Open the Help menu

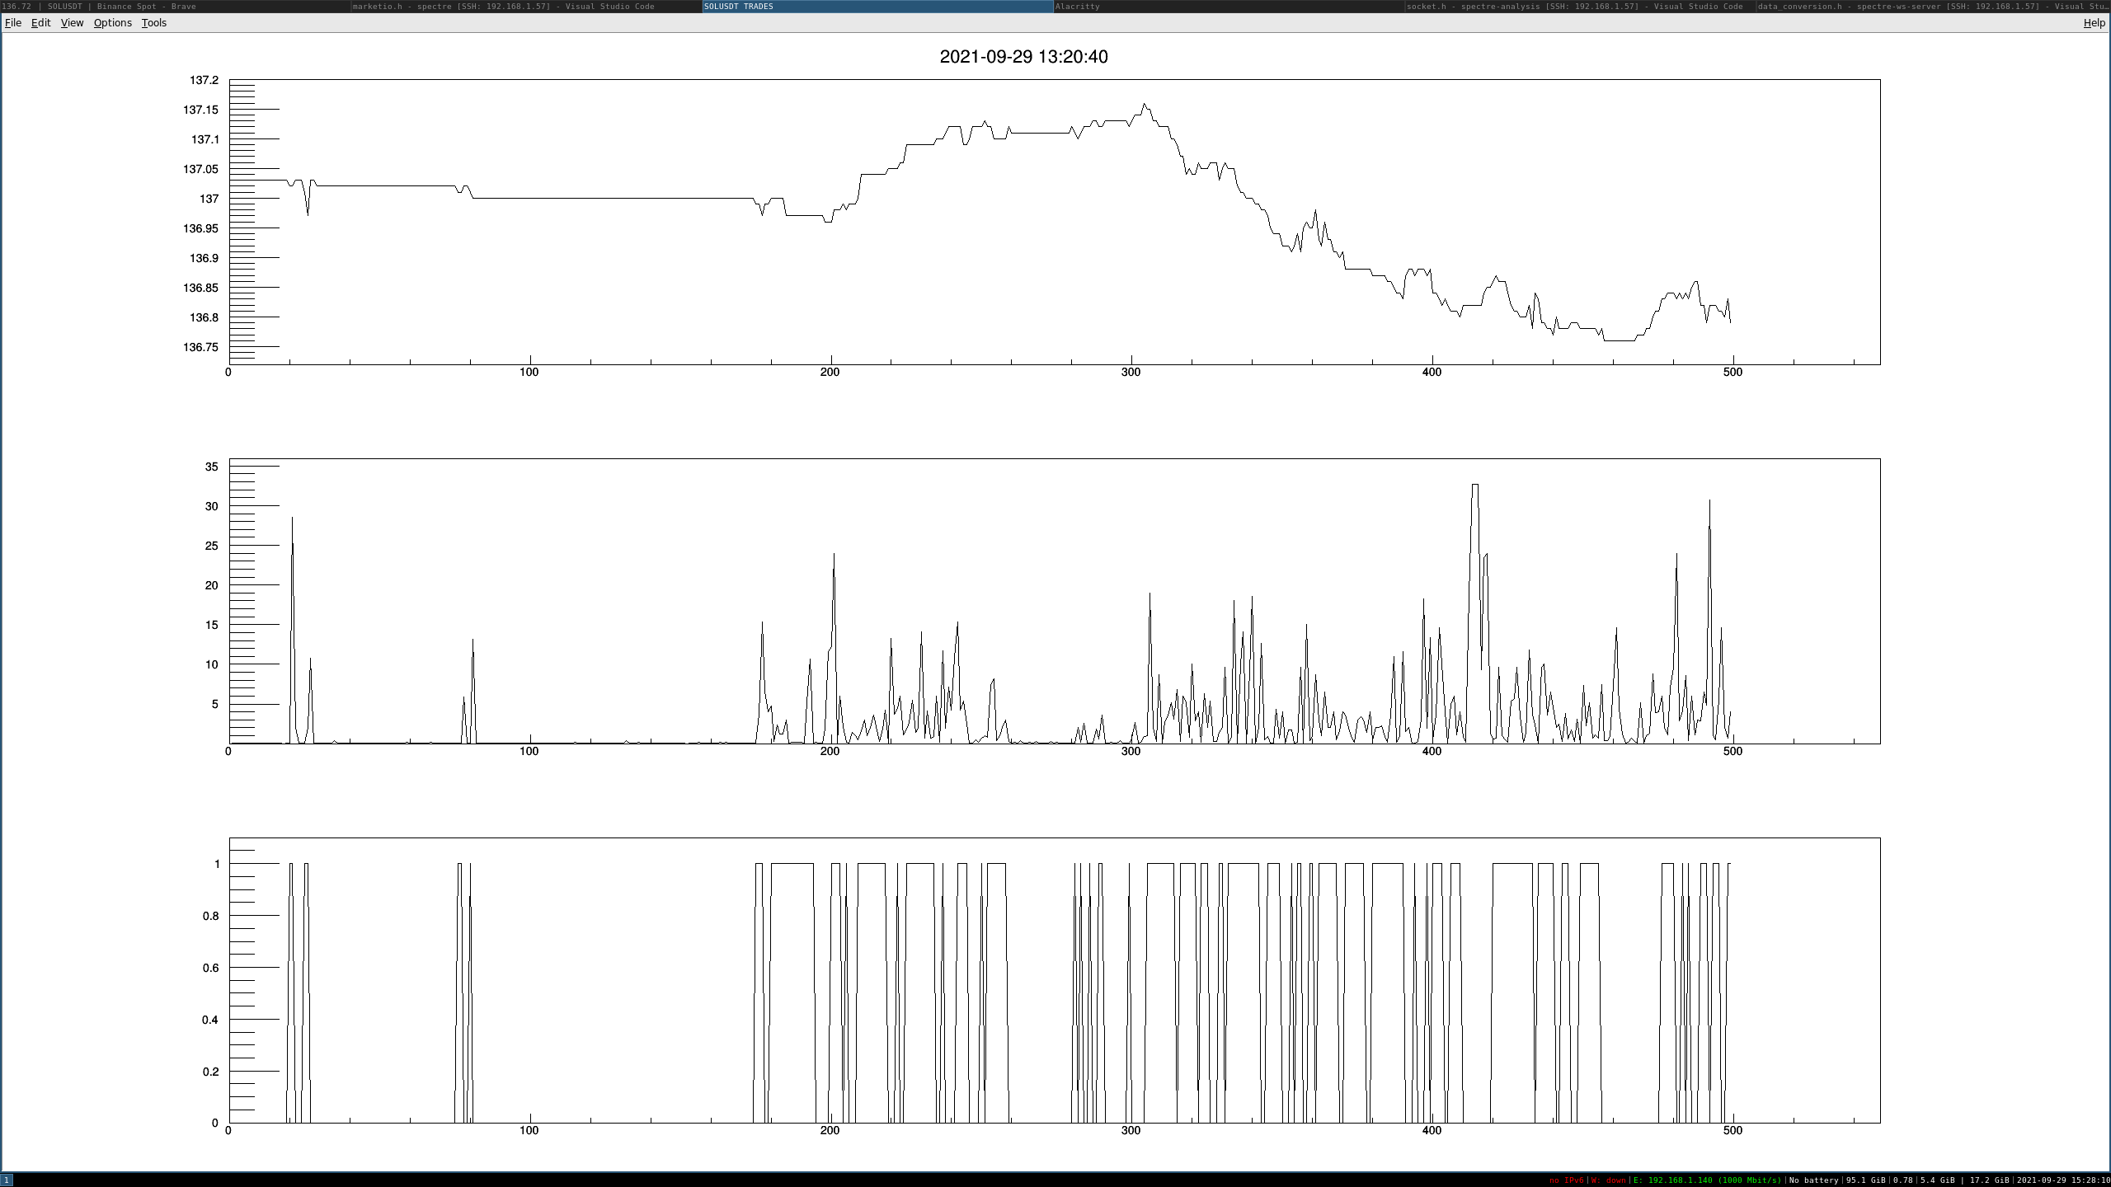(x=2094, y=23)
